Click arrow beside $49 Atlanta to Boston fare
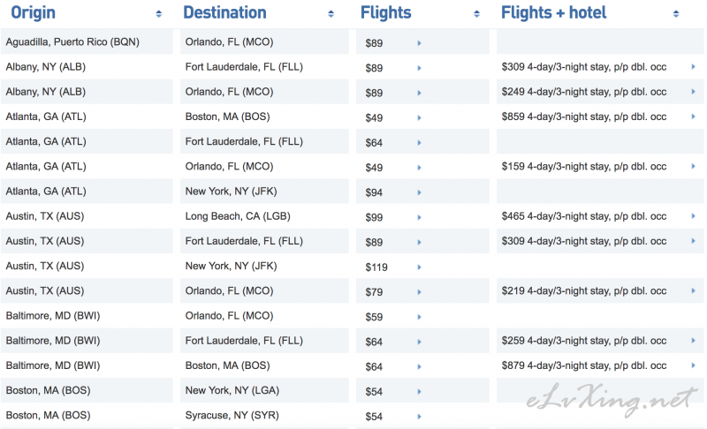Image resolution: width=707 pixels, height=429 pixels. (x=419, y=118)
